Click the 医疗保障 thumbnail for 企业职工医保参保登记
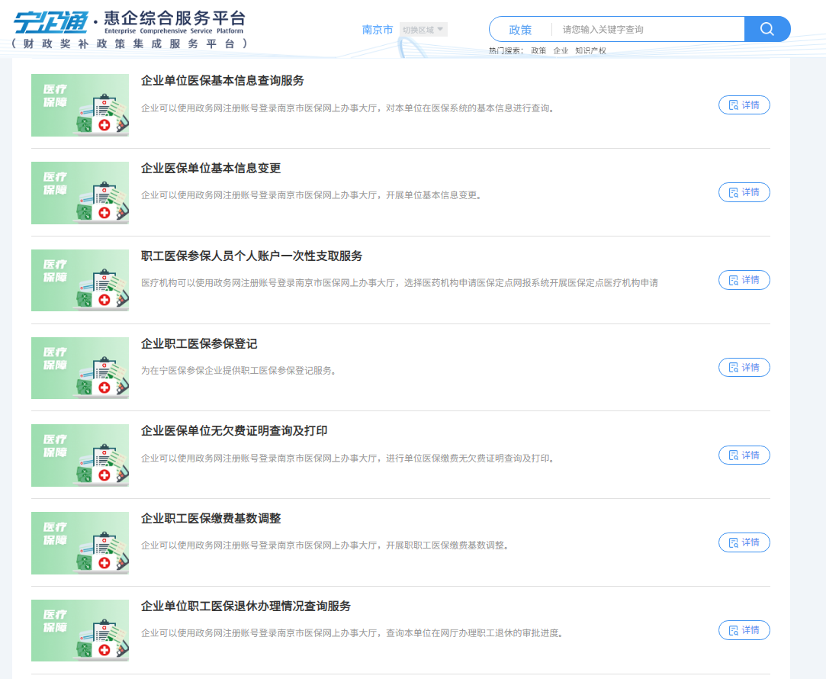Screen dimensions: 826x679 point(80,368)
